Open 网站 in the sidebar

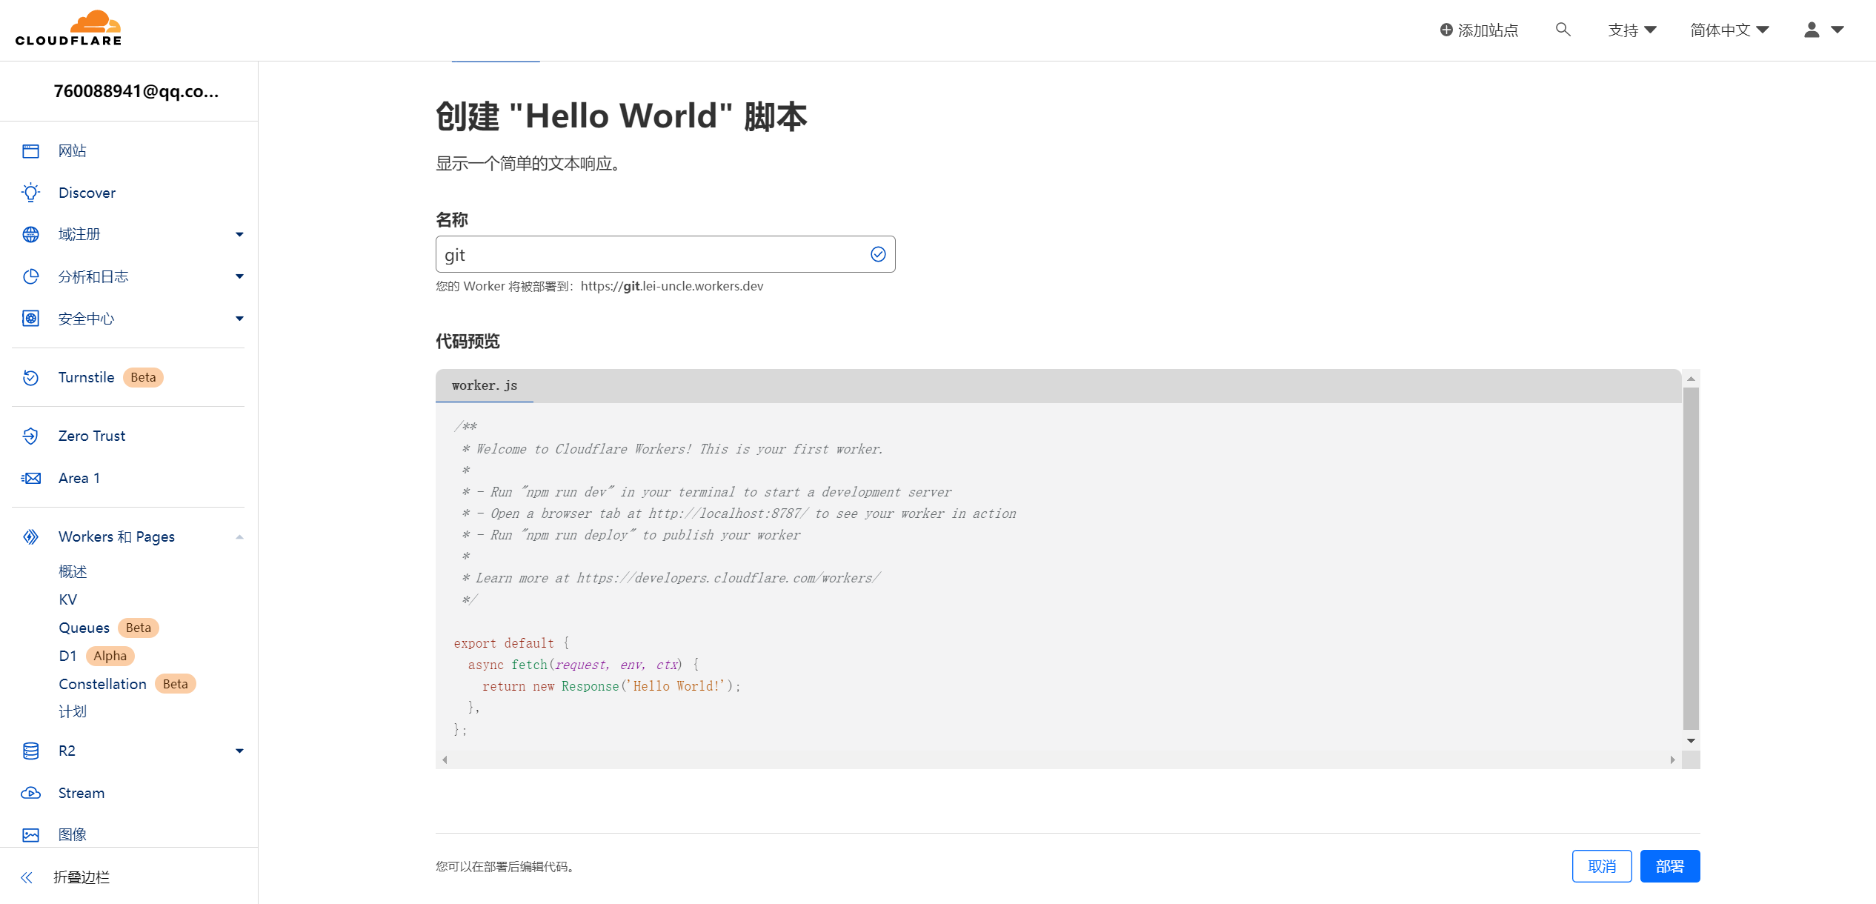pos(73,151)
